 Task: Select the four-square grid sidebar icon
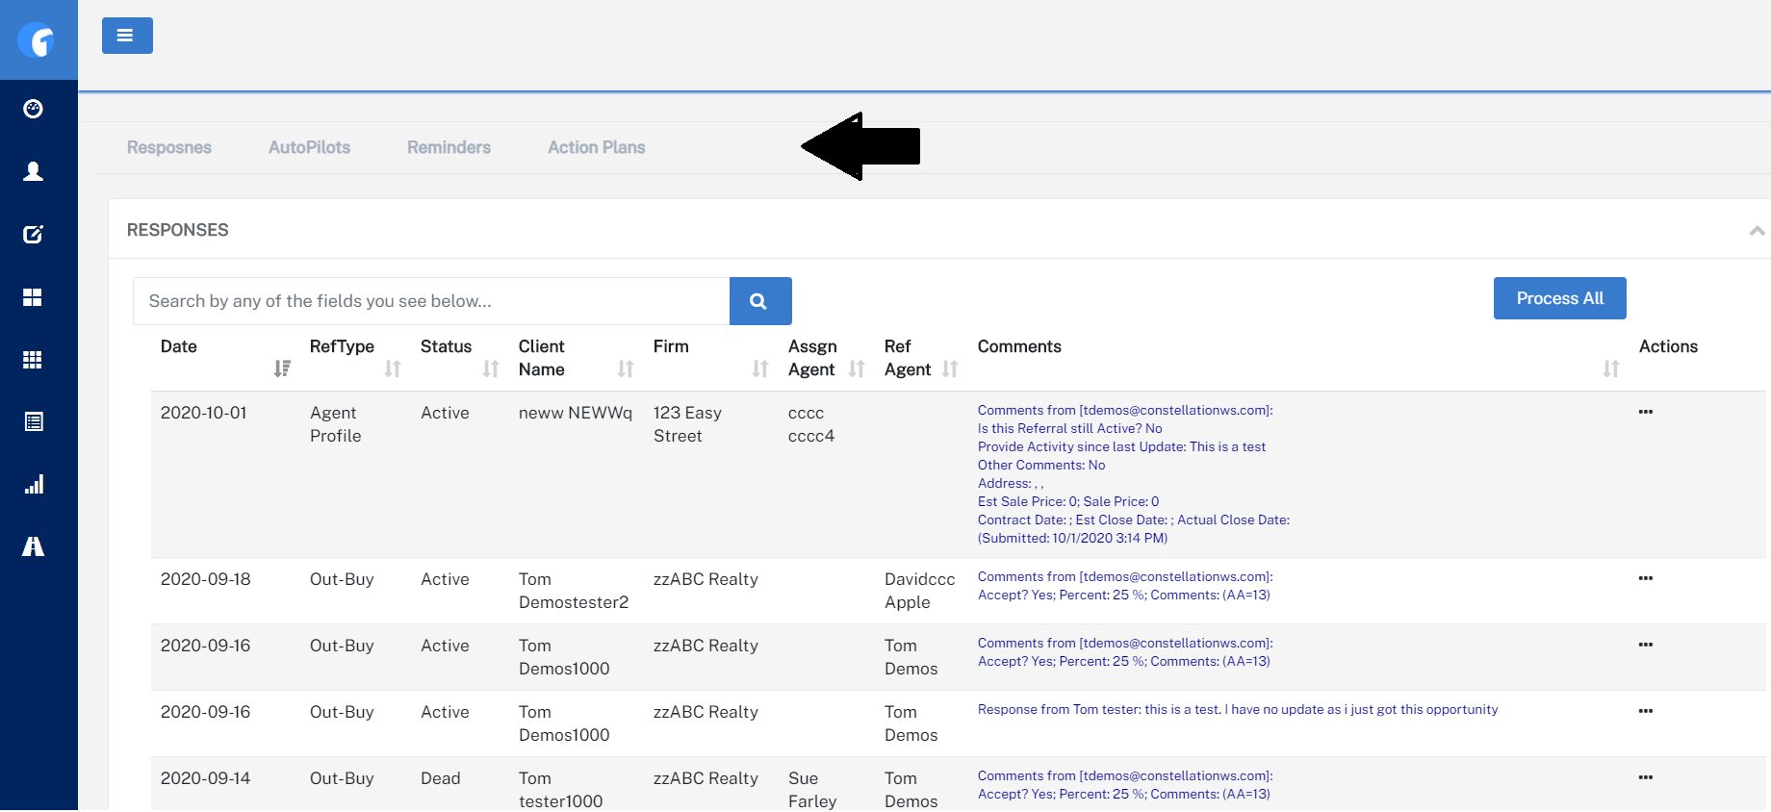pyautogui.click(x=33, y=297)
